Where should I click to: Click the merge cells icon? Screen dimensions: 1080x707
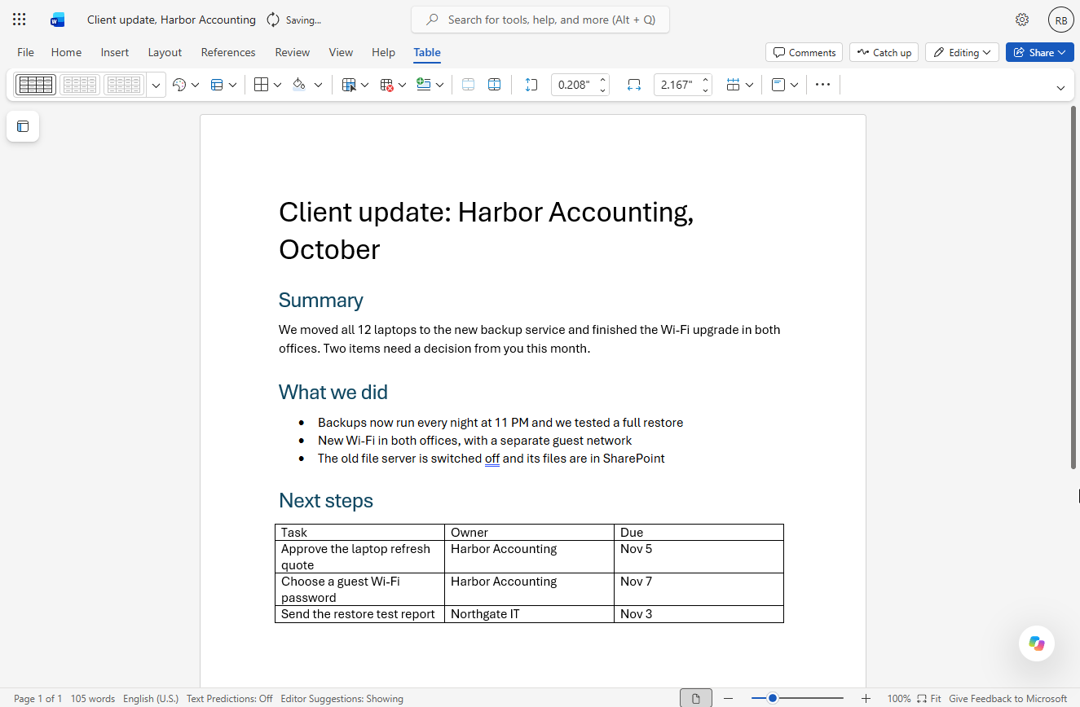coord(468,85)
